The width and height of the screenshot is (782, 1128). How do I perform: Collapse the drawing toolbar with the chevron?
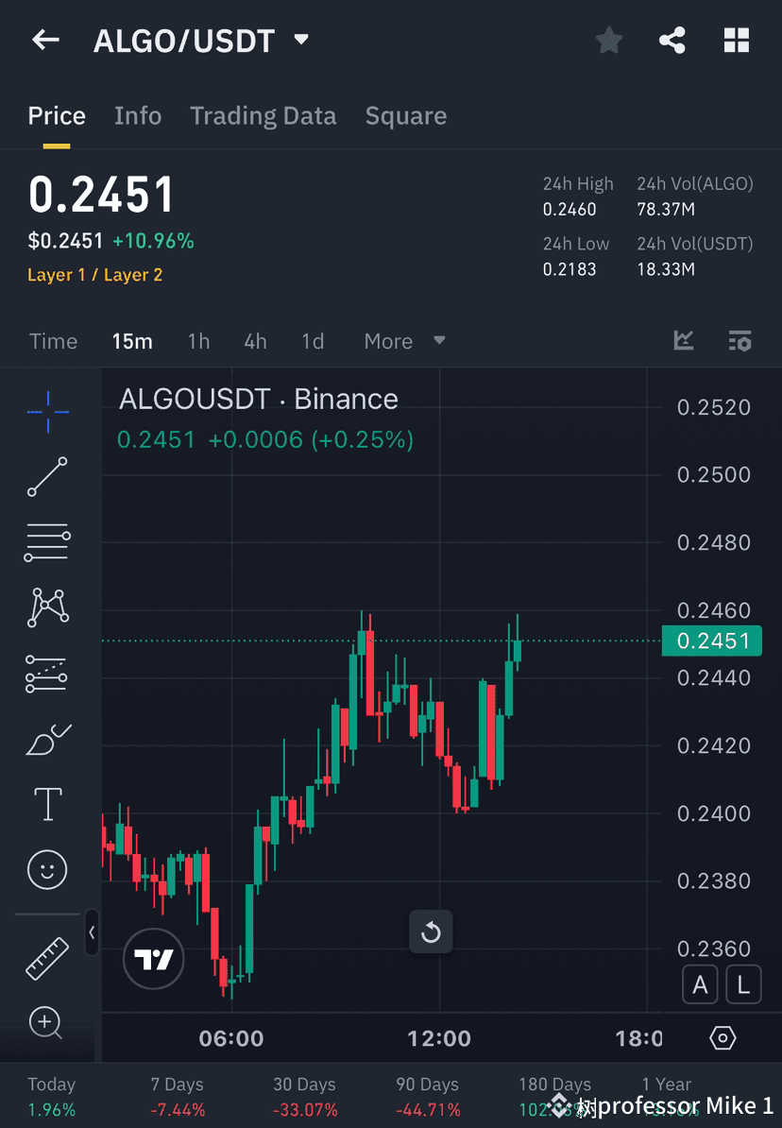click(x=92, y=933)
